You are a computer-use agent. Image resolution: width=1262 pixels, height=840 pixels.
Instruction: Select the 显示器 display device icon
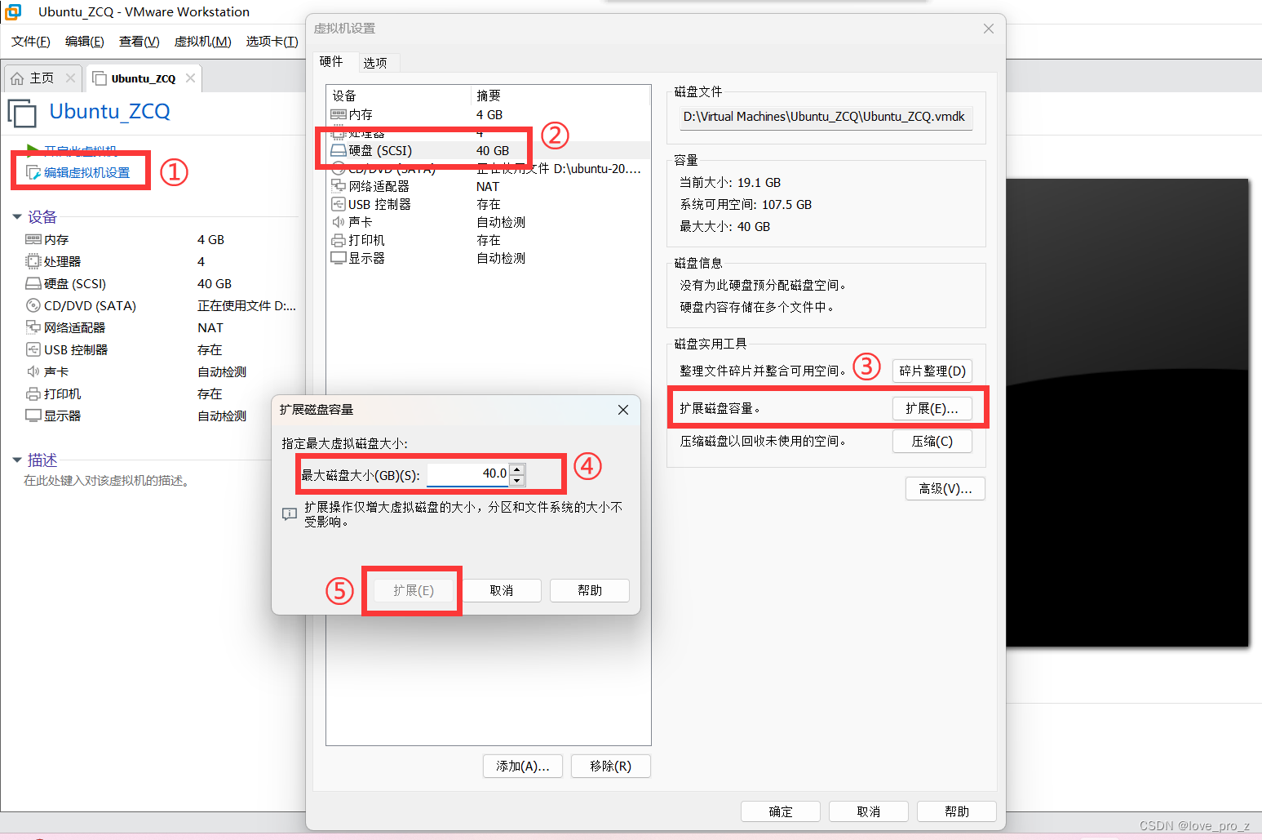pos(339,257)
